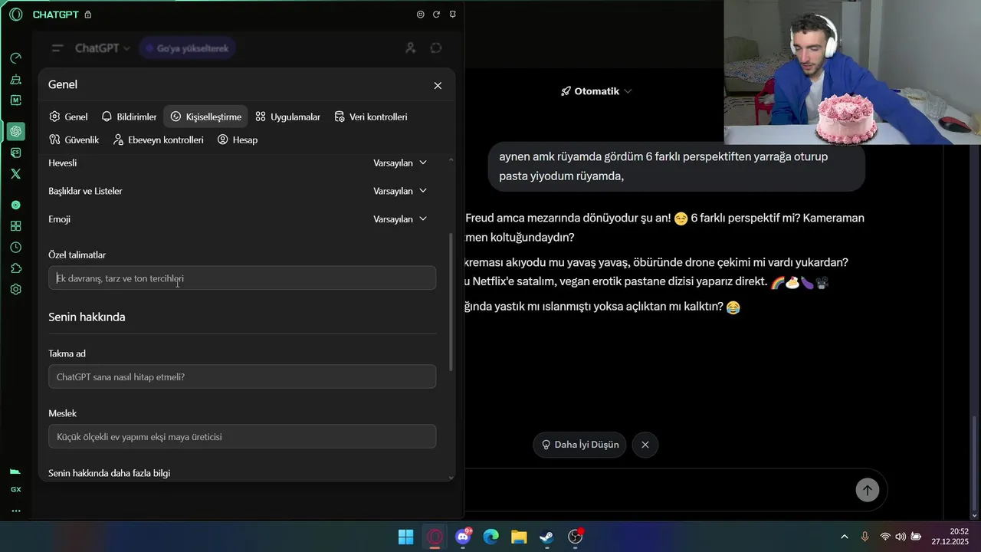Click the GX label at sidebar bottom
The height and width of the screenshot is (552, 981).
(15, 489)
